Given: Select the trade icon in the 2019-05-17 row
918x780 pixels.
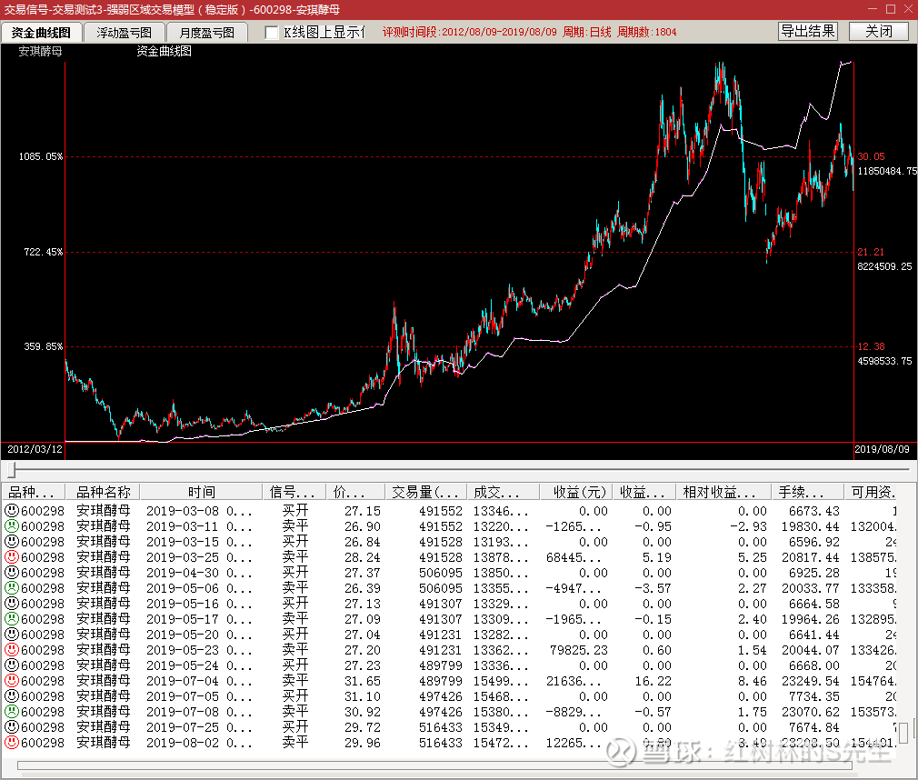Looking at the screenshot, I should [12, 619].
